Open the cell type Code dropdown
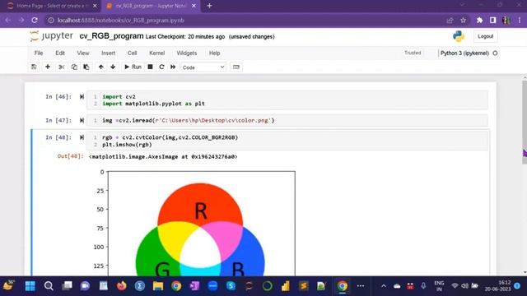The image size is (527, 296). tap(203, 67)
